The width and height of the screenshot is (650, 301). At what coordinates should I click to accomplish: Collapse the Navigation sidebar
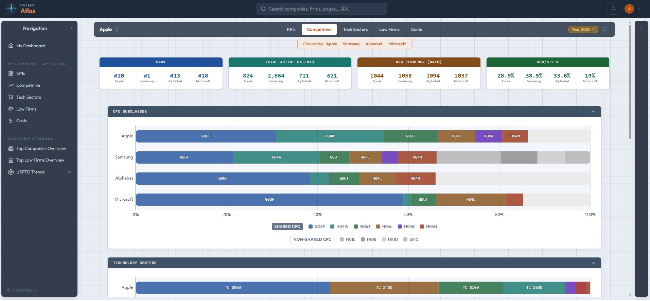point(72,29)
